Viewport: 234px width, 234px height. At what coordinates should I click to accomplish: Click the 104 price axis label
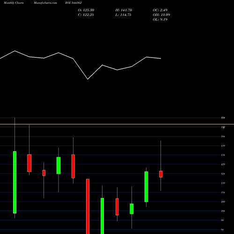[x=223, y=211]
